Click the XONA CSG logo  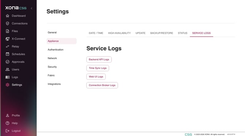point(16,8)
